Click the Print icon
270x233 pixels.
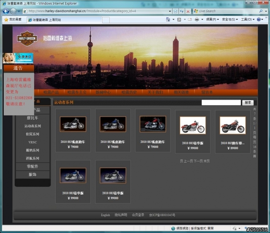pyautogui.click(x=197, y=19)
